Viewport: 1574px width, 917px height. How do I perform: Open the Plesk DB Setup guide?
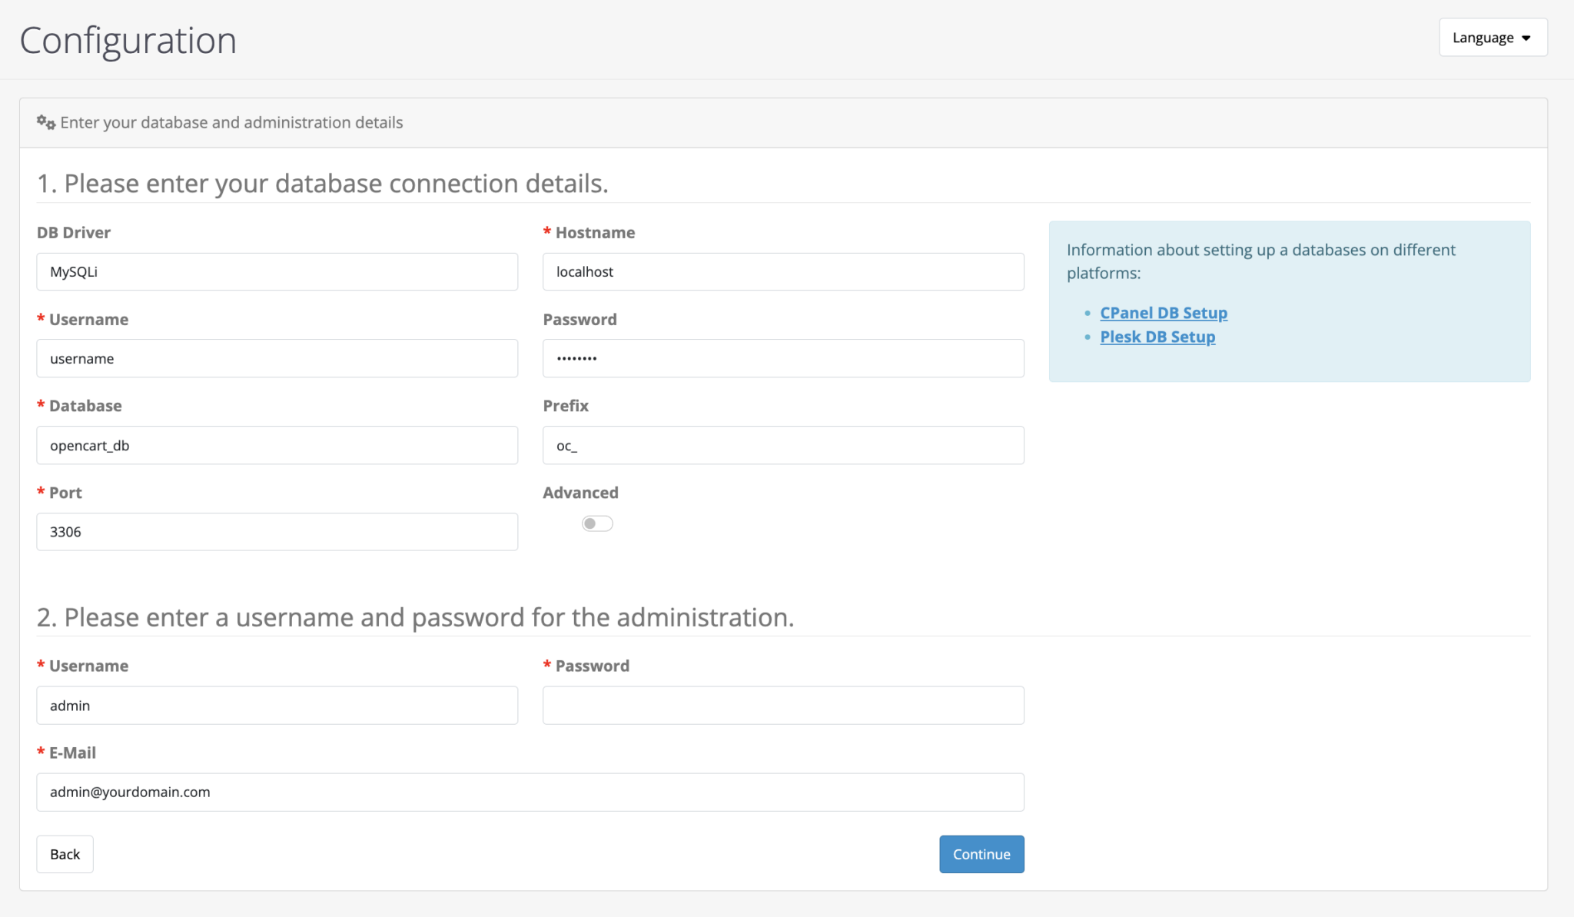[1157, 336]
